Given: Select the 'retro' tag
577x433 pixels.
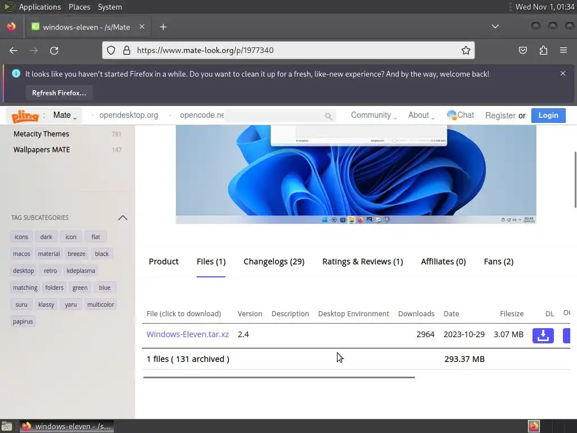Looking at the screenshot, I should pyautogui.click(x=50, y=271).
